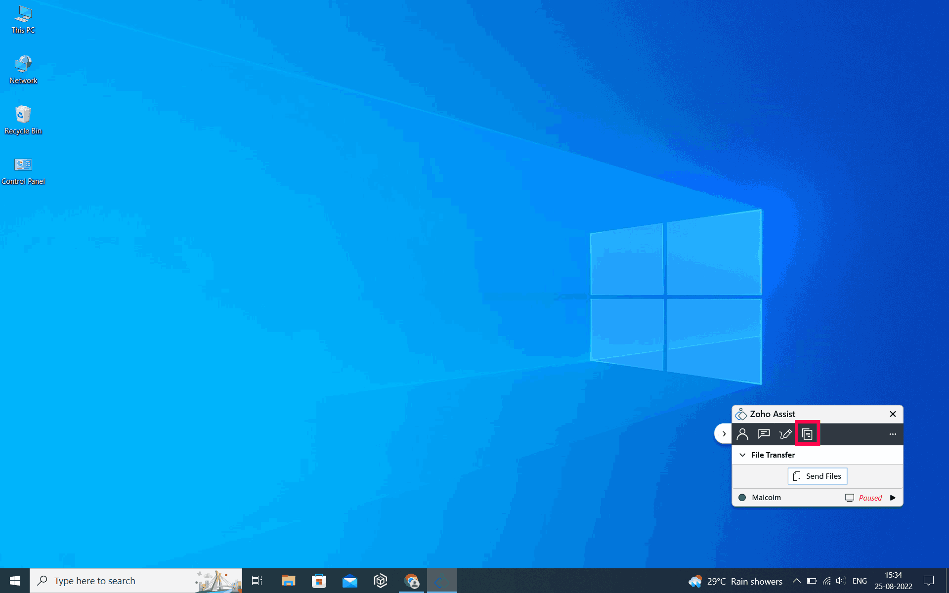Toggle Task View on the taskbar
This screenshot has width=949, height=593.
tap(257, 581)
